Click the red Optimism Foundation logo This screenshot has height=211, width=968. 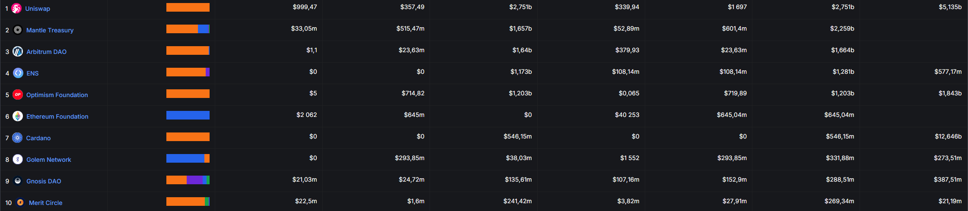(x=18, y=94)
